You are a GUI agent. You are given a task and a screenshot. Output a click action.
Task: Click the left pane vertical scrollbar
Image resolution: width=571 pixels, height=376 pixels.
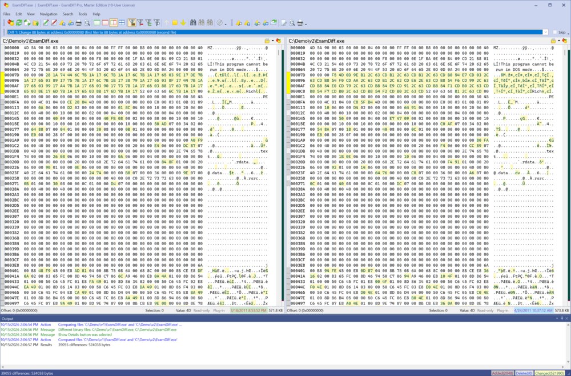coord(279,175)
